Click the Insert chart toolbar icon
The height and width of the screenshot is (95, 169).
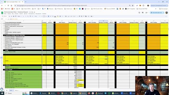point(82,16)
